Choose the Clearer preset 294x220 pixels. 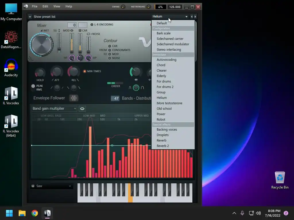click(173, 70)
